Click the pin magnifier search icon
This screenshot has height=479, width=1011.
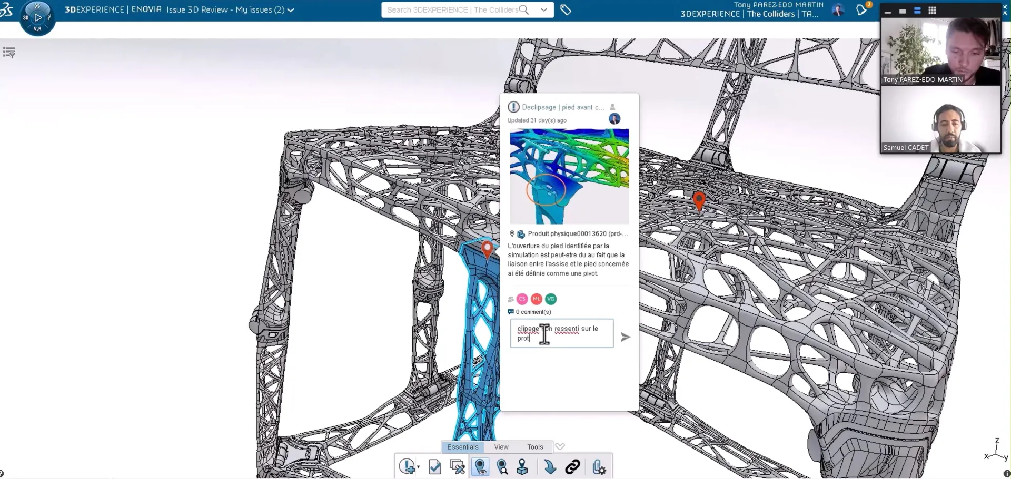coord(502,467)
